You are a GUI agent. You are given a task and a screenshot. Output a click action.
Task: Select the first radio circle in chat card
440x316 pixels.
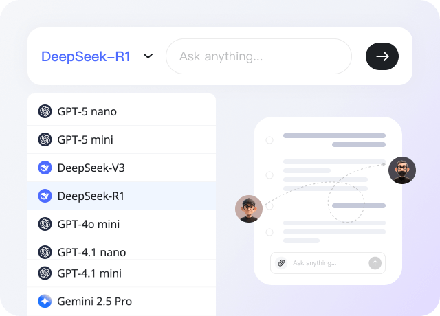tap(269, 140)
